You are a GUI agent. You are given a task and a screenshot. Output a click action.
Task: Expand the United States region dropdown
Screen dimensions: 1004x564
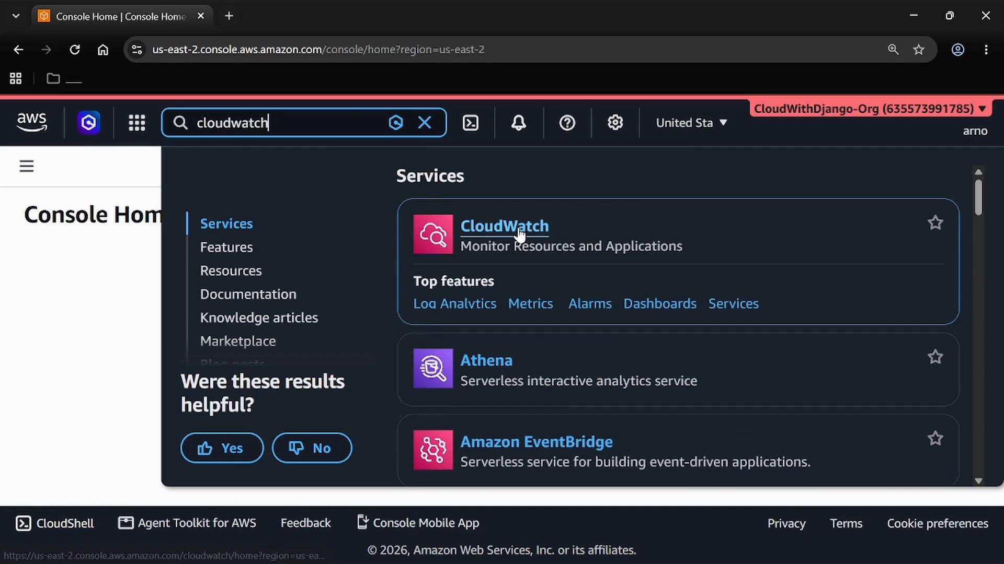(691, 123)
